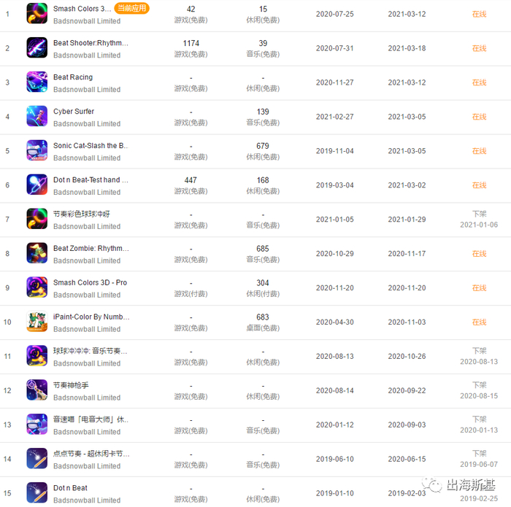This screenshot has height=507, width=511.
Task: Click the Dot n Beat row 15 icon
Action: click(36, 492)
